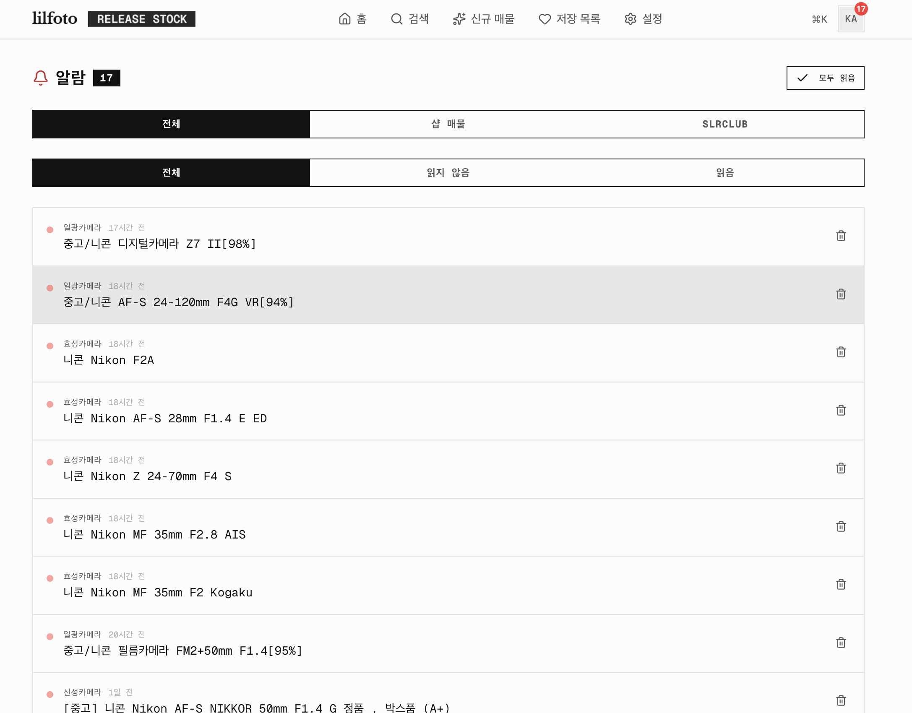Delete the Nikon F2A alert via trash icon
The height and width of the screenshot is (713, 912).
[x=841, y=352]
